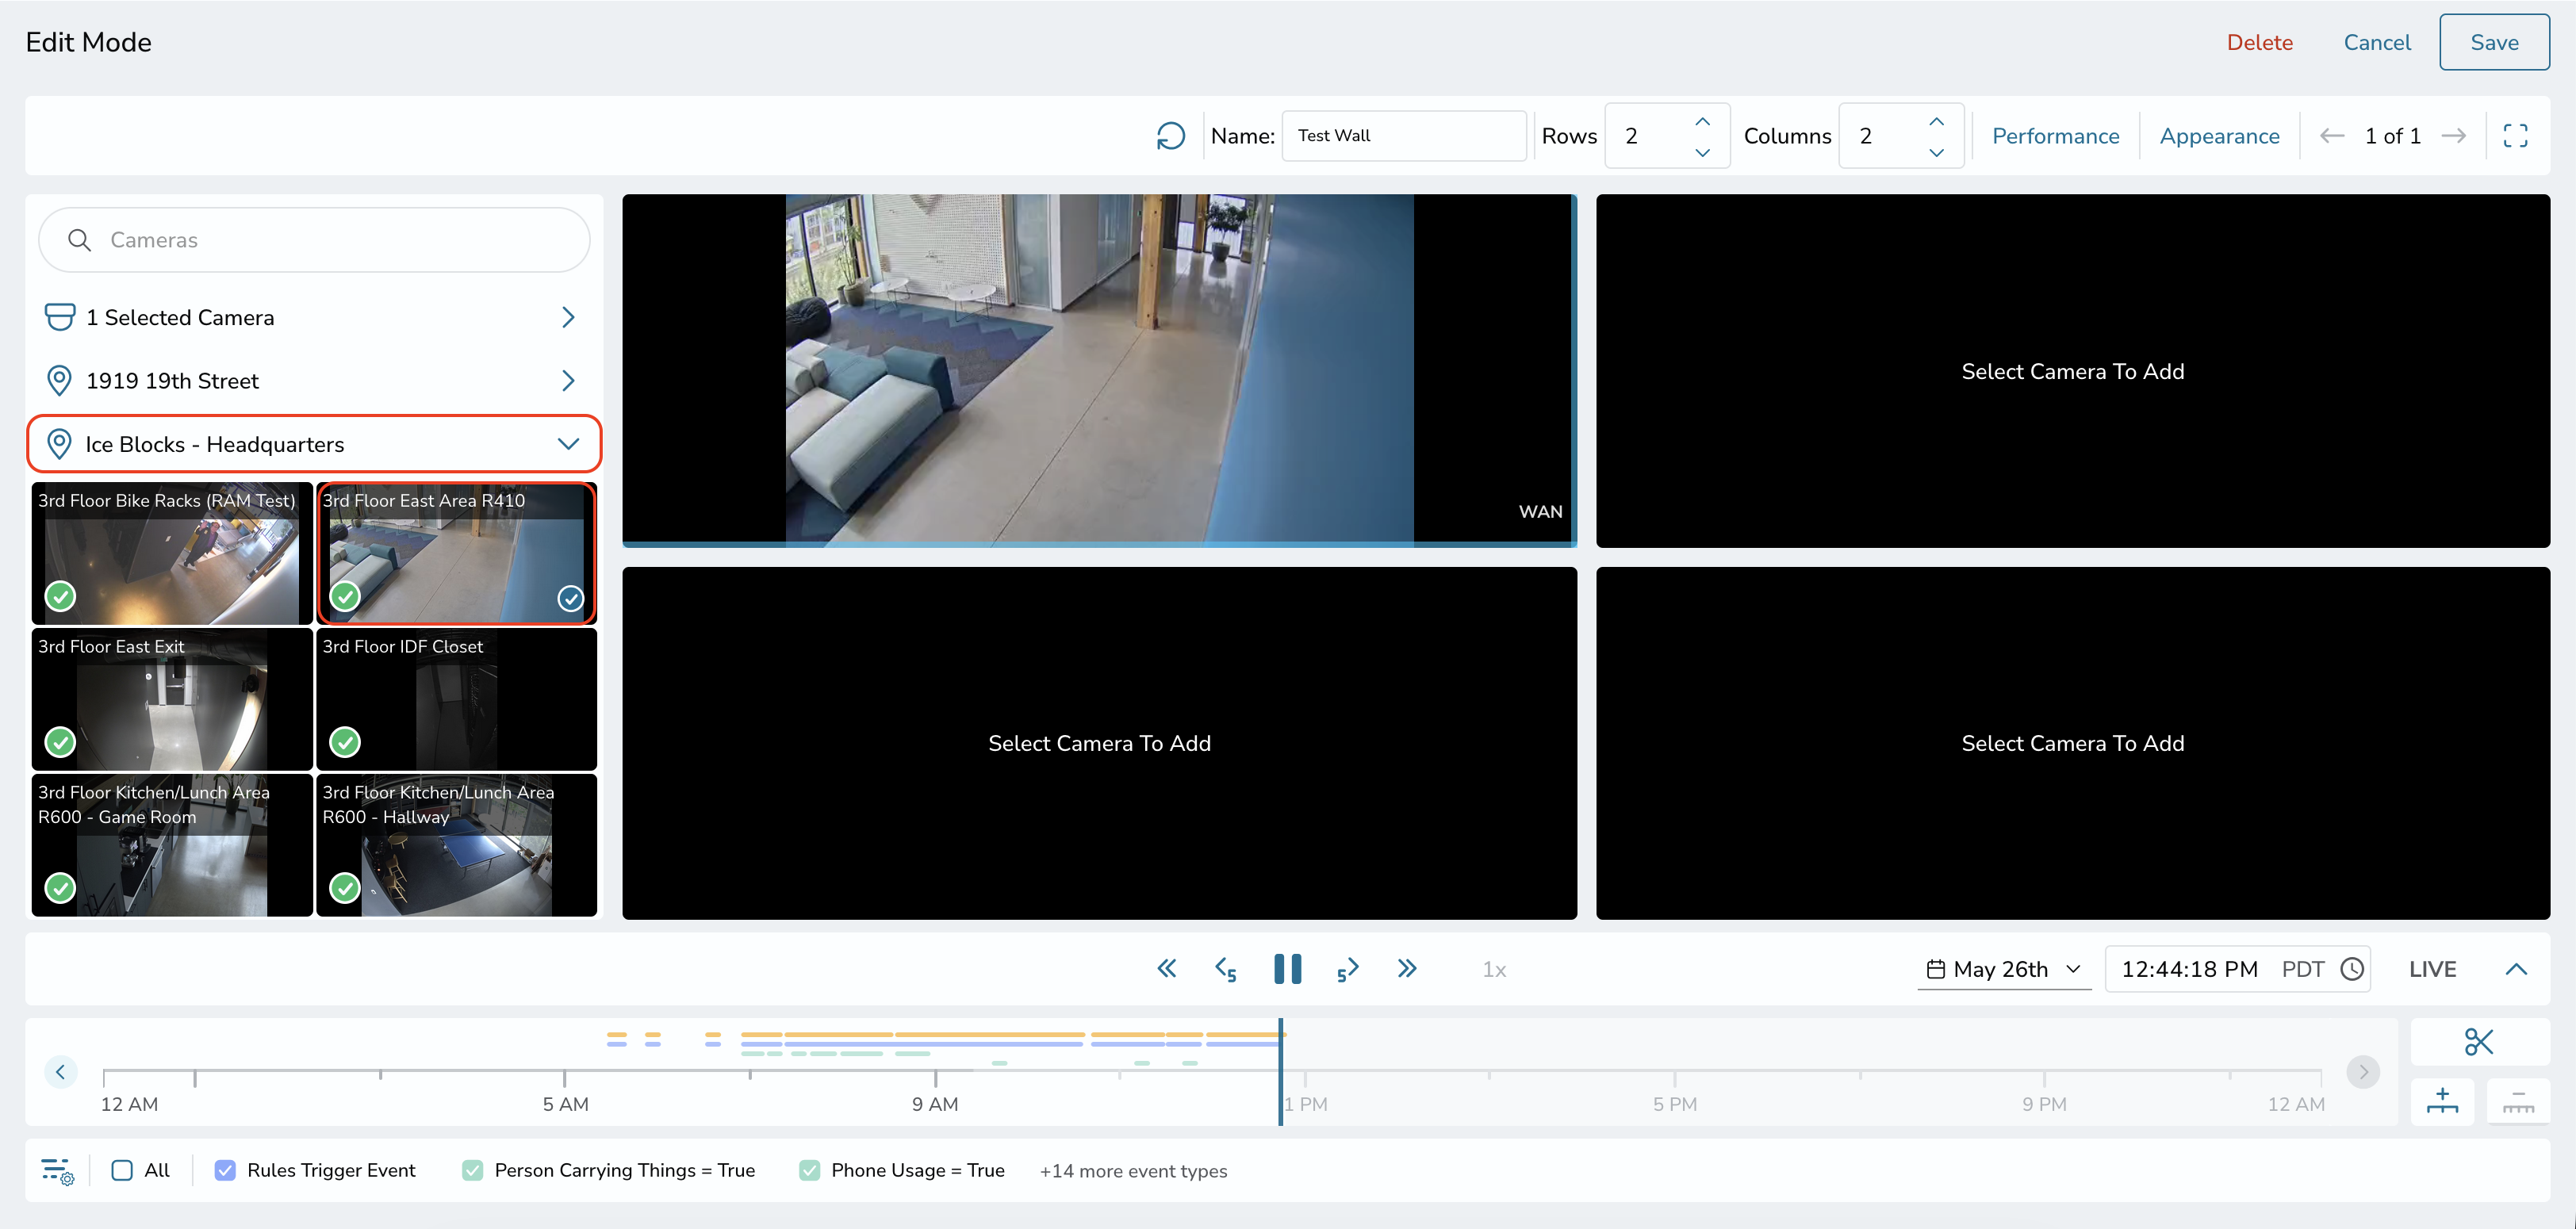Change the 1x playback speed
Screen dimensions: 2576x1229
tap(1494, 969)
